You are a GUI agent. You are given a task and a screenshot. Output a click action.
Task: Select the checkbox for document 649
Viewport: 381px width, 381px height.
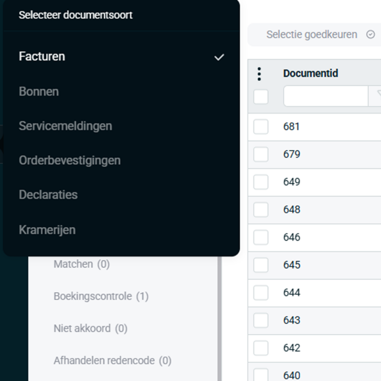[x=261, y=182]
